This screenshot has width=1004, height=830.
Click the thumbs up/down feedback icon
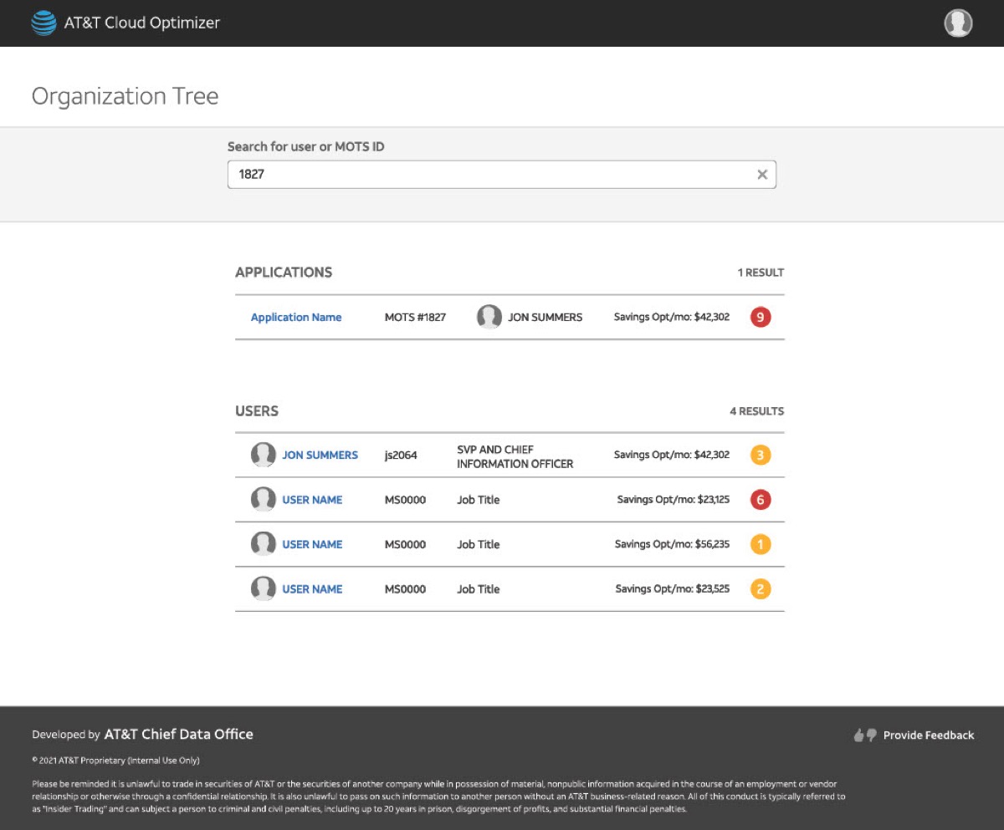click(865, 736)
